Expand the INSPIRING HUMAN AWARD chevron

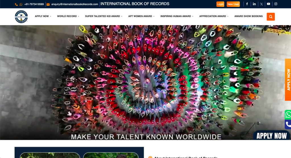point(193,16)
